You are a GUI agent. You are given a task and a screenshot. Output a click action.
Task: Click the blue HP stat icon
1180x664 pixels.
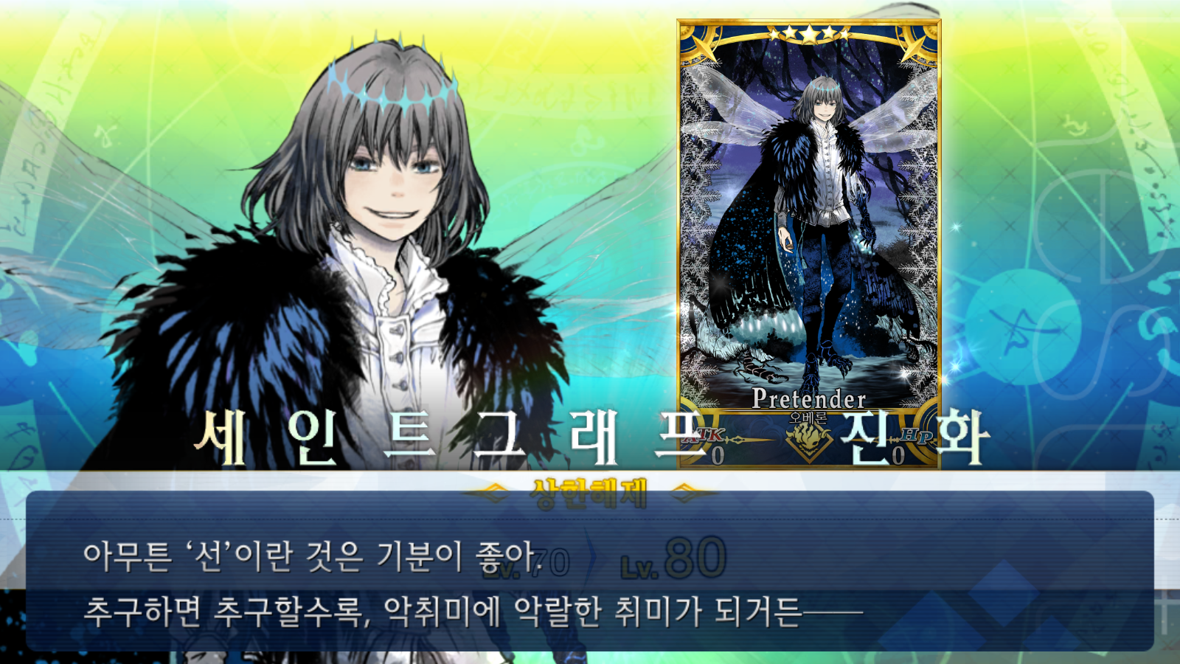pos(917,436)
